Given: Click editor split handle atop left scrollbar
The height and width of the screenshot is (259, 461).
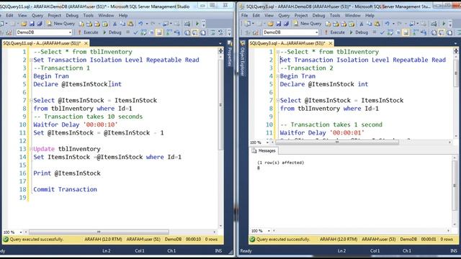Looking at the screenshot, I should click(x=221, y=51).
